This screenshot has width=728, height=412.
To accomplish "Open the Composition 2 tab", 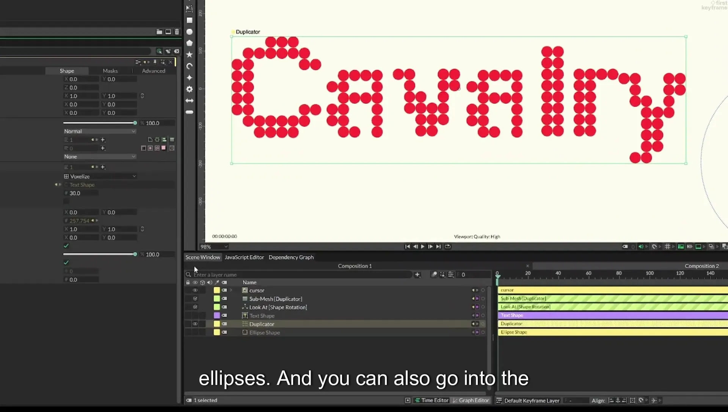I will point(702,266).
